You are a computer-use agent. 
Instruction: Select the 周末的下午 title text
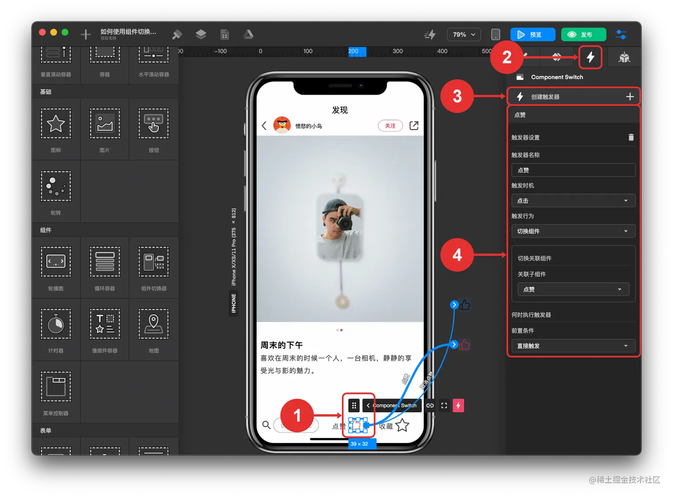click(x=282, y=345)
